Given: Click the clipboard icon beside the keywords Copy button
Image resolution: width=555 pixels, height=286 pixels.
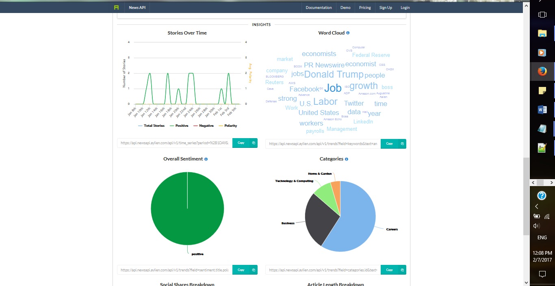Looking at the screenshot, I should [x=401, y=144].
